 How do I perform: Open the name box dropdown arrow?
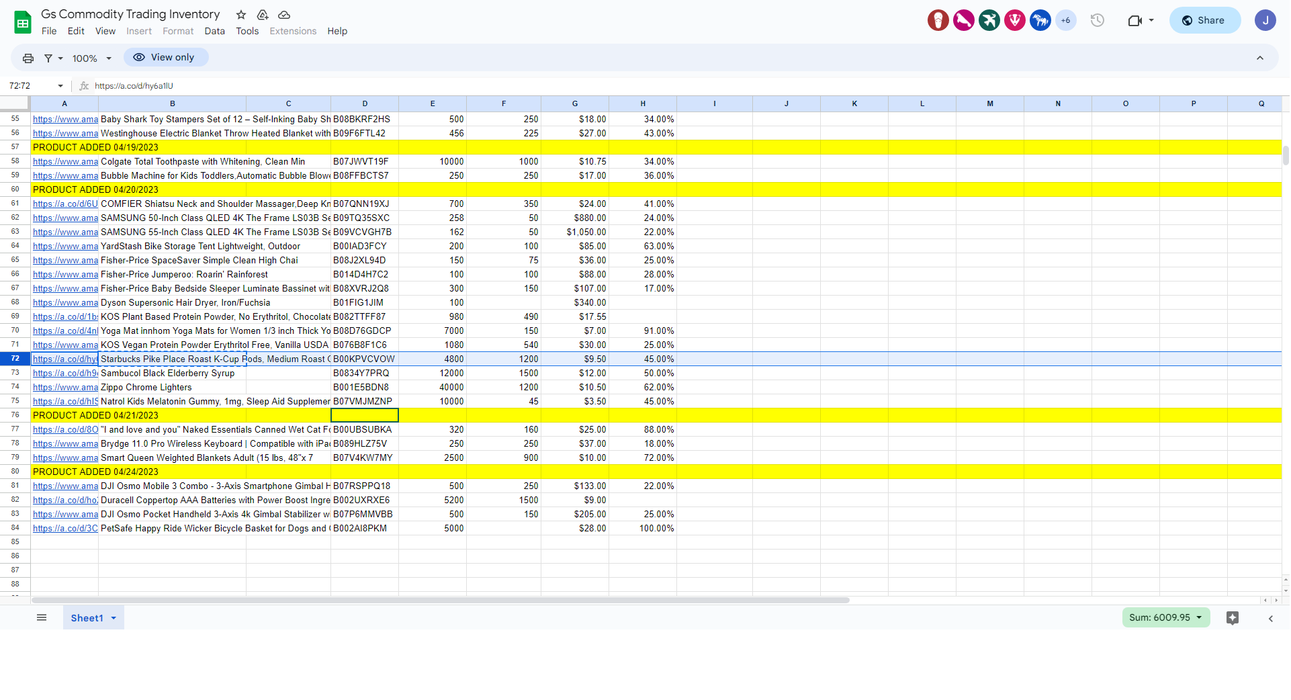pos(60,86)
